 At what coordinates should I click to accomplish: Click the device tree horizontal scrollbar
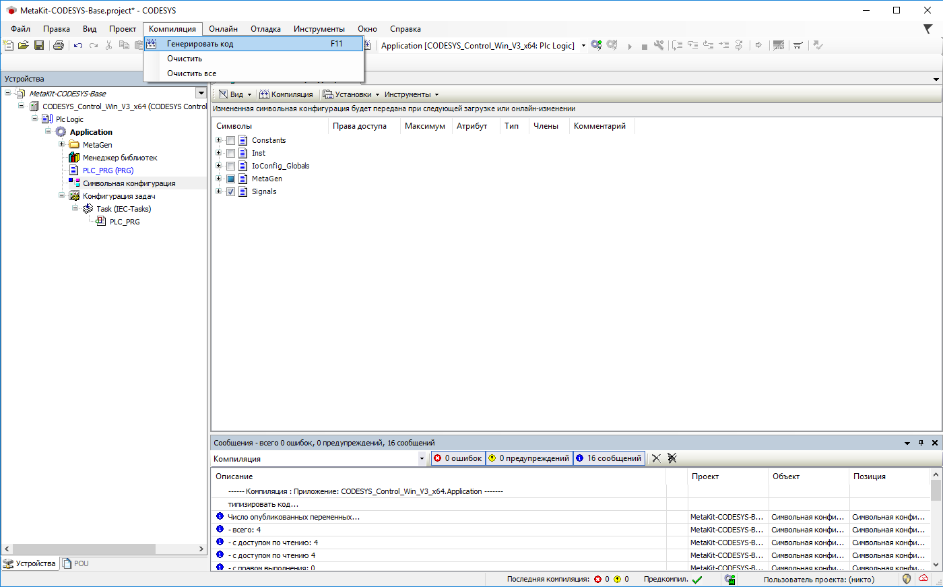pyautogui.click(x=104, y=549)
